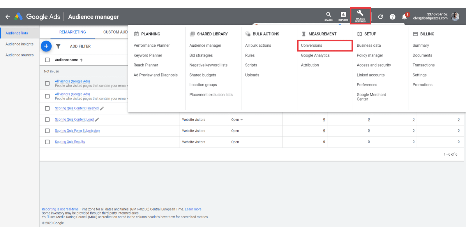Click the blue plus button to add audience
Image resolution: width=466 pixels, height=227 pixels.
[x=46, y=46]
